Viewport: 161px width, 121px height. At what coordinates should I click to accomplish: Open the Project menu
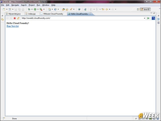coord(31,5)
